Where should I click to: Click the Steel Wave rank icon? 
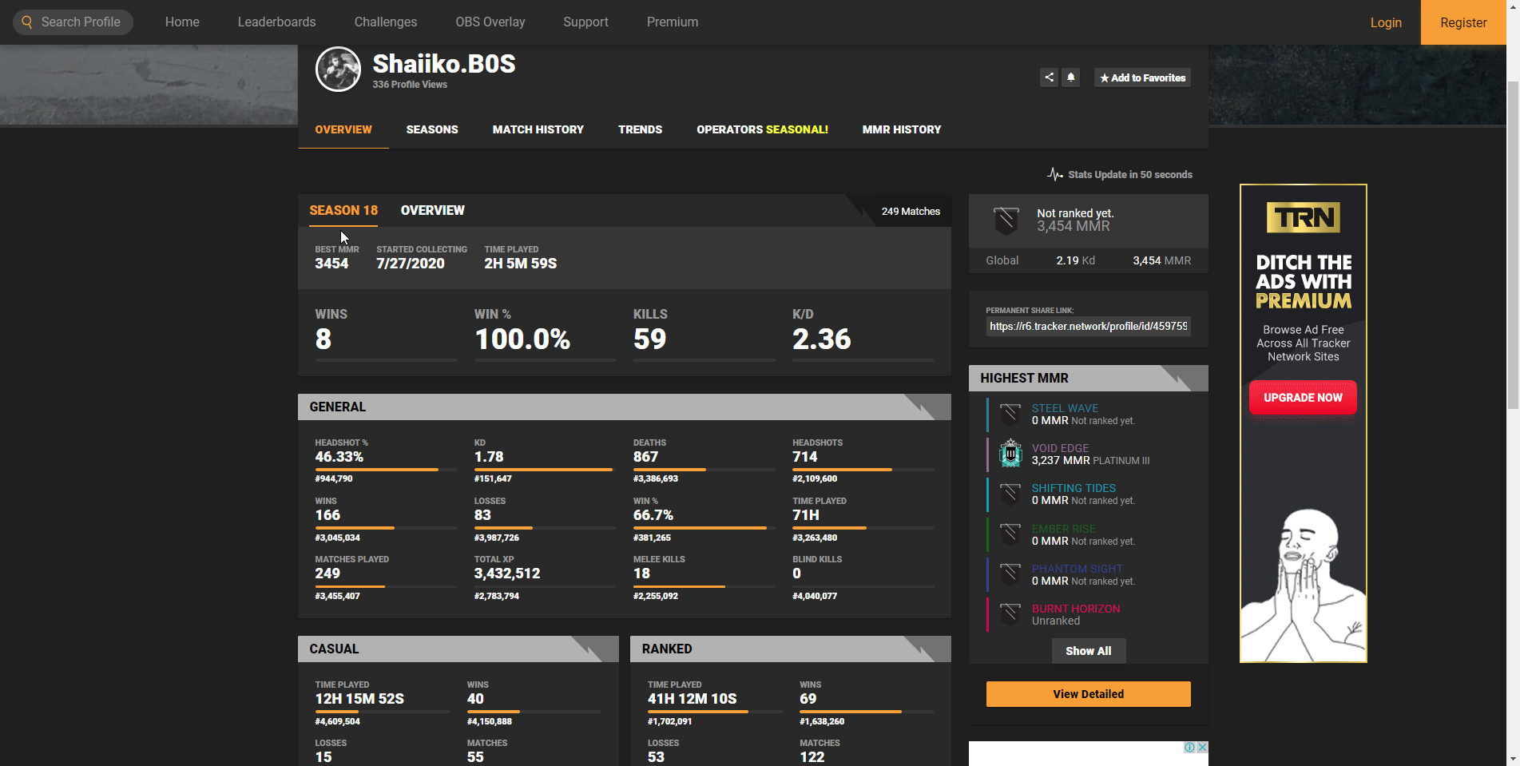click(x=1010, y=414)
